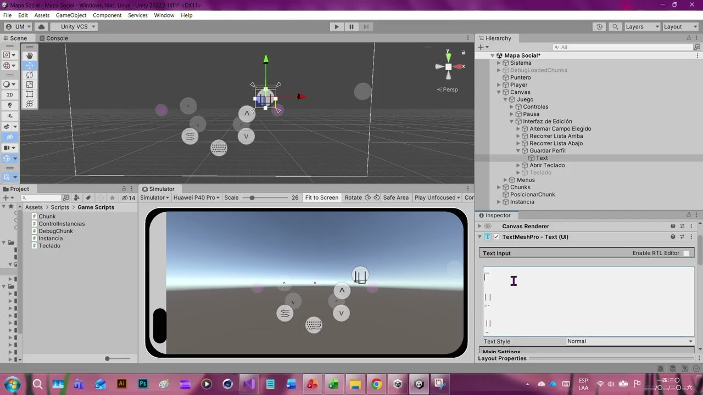This screenshot has width=703, height=395.
Task: Select the Rotate tool in Scene
Action: coord(30,75)
